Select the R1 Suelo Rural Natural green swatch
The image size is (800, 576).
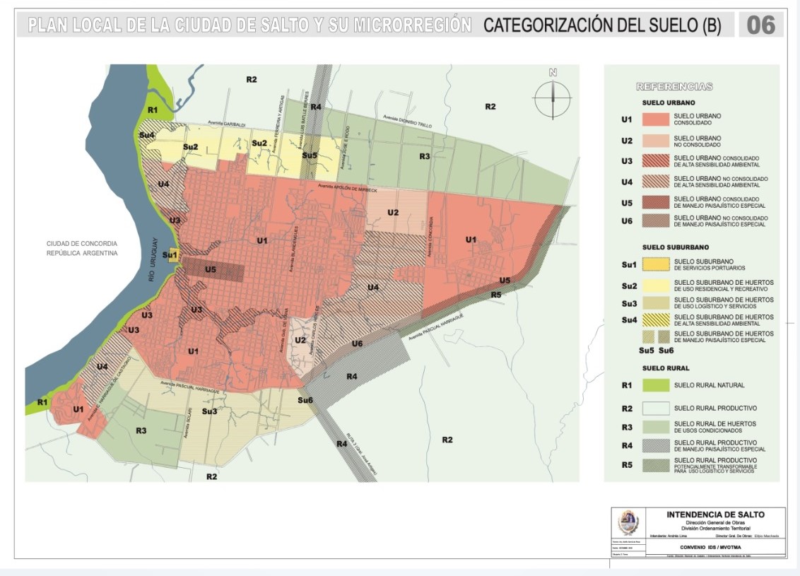[655, 385]
